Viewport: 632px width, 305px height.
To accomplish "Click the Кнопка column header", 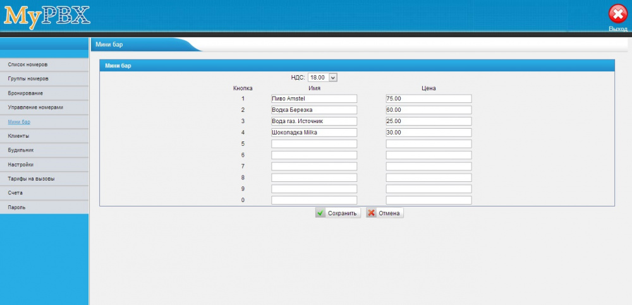I will pyautogui.click(x=243, y=88).
